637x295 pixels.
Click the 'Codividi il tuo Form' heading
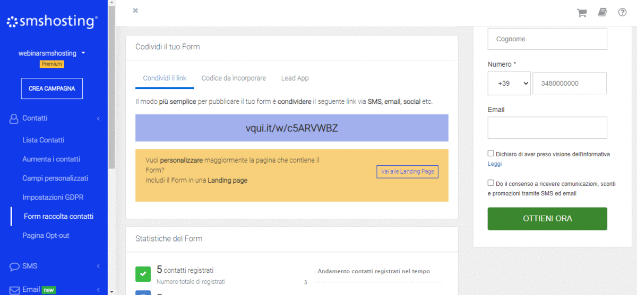click(168, 47)
